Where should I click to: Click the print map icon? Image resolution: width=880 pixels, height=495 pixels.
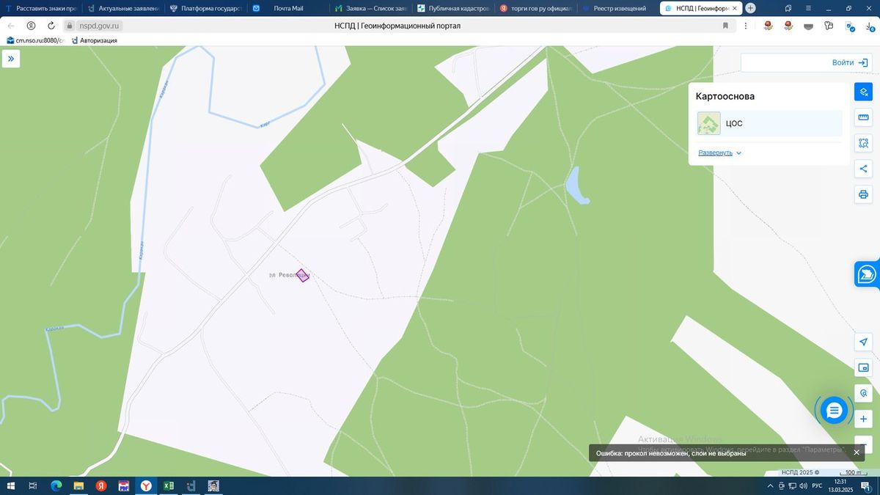pyautogui.click(x=864, y=194)
